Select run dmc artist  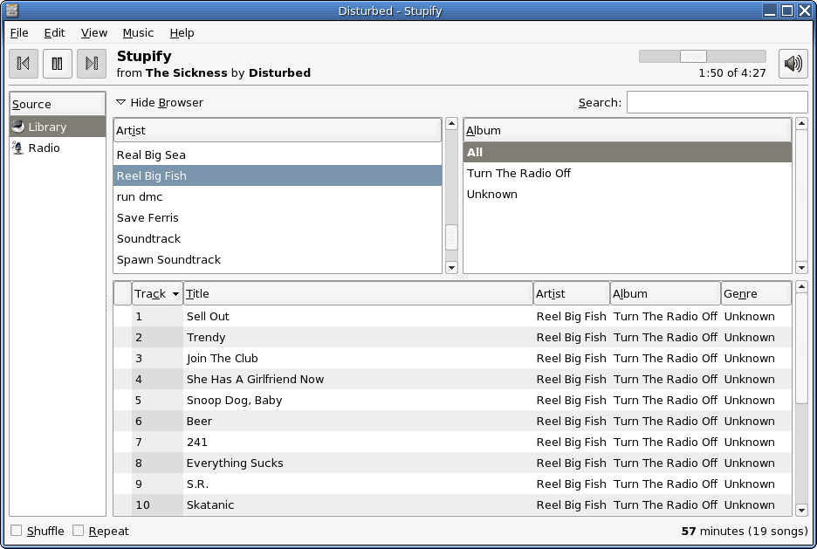(278, 197)
